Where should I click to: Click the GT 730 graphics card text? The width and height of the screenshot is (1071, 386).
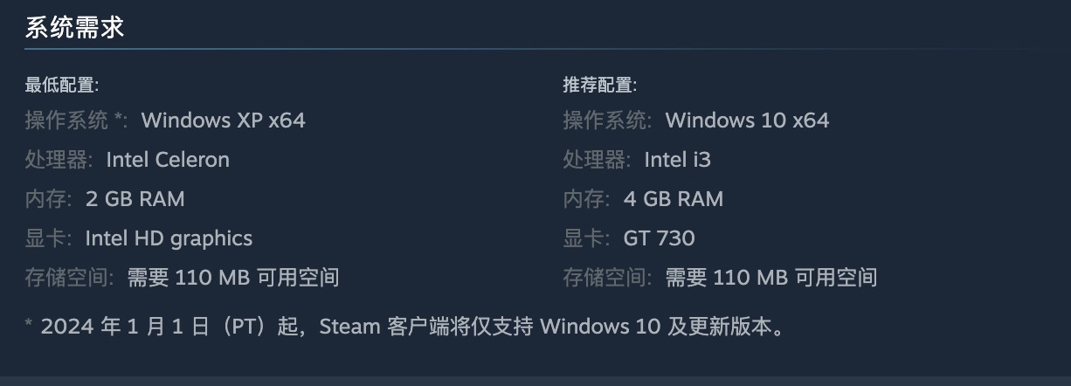click(659, 238)
